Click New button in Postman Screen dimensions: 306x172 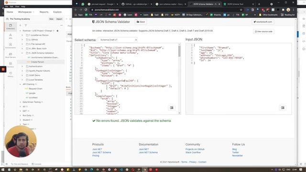click(51, 19)
